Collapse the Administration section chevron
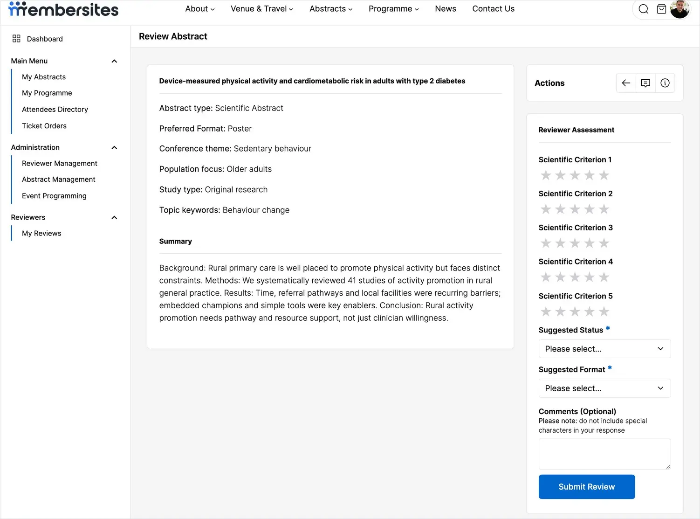The height and width of the screenshot is (519, 700). (x=114, y=147)
